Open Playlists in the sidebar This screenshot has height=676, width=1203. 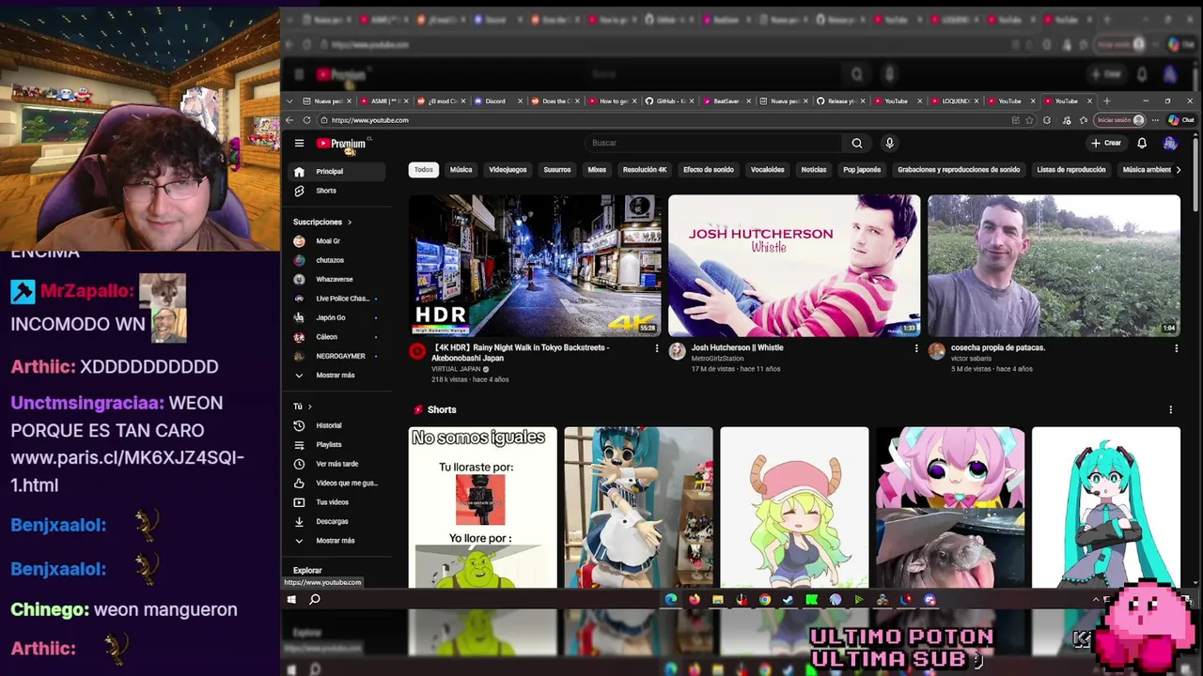tap(337, 445)
